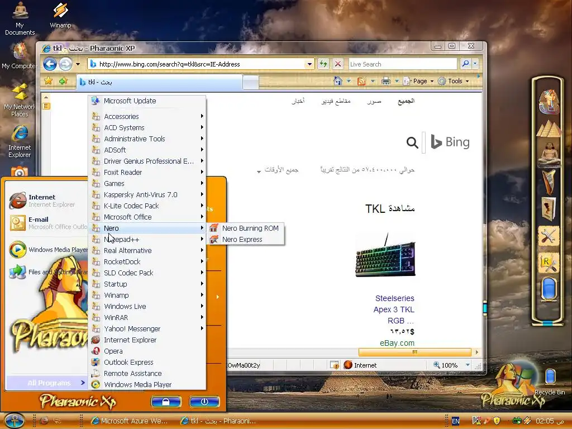Screen dimensions: 572x429
Task: Click the IE Back navigation button
Action: pos(50,64)
